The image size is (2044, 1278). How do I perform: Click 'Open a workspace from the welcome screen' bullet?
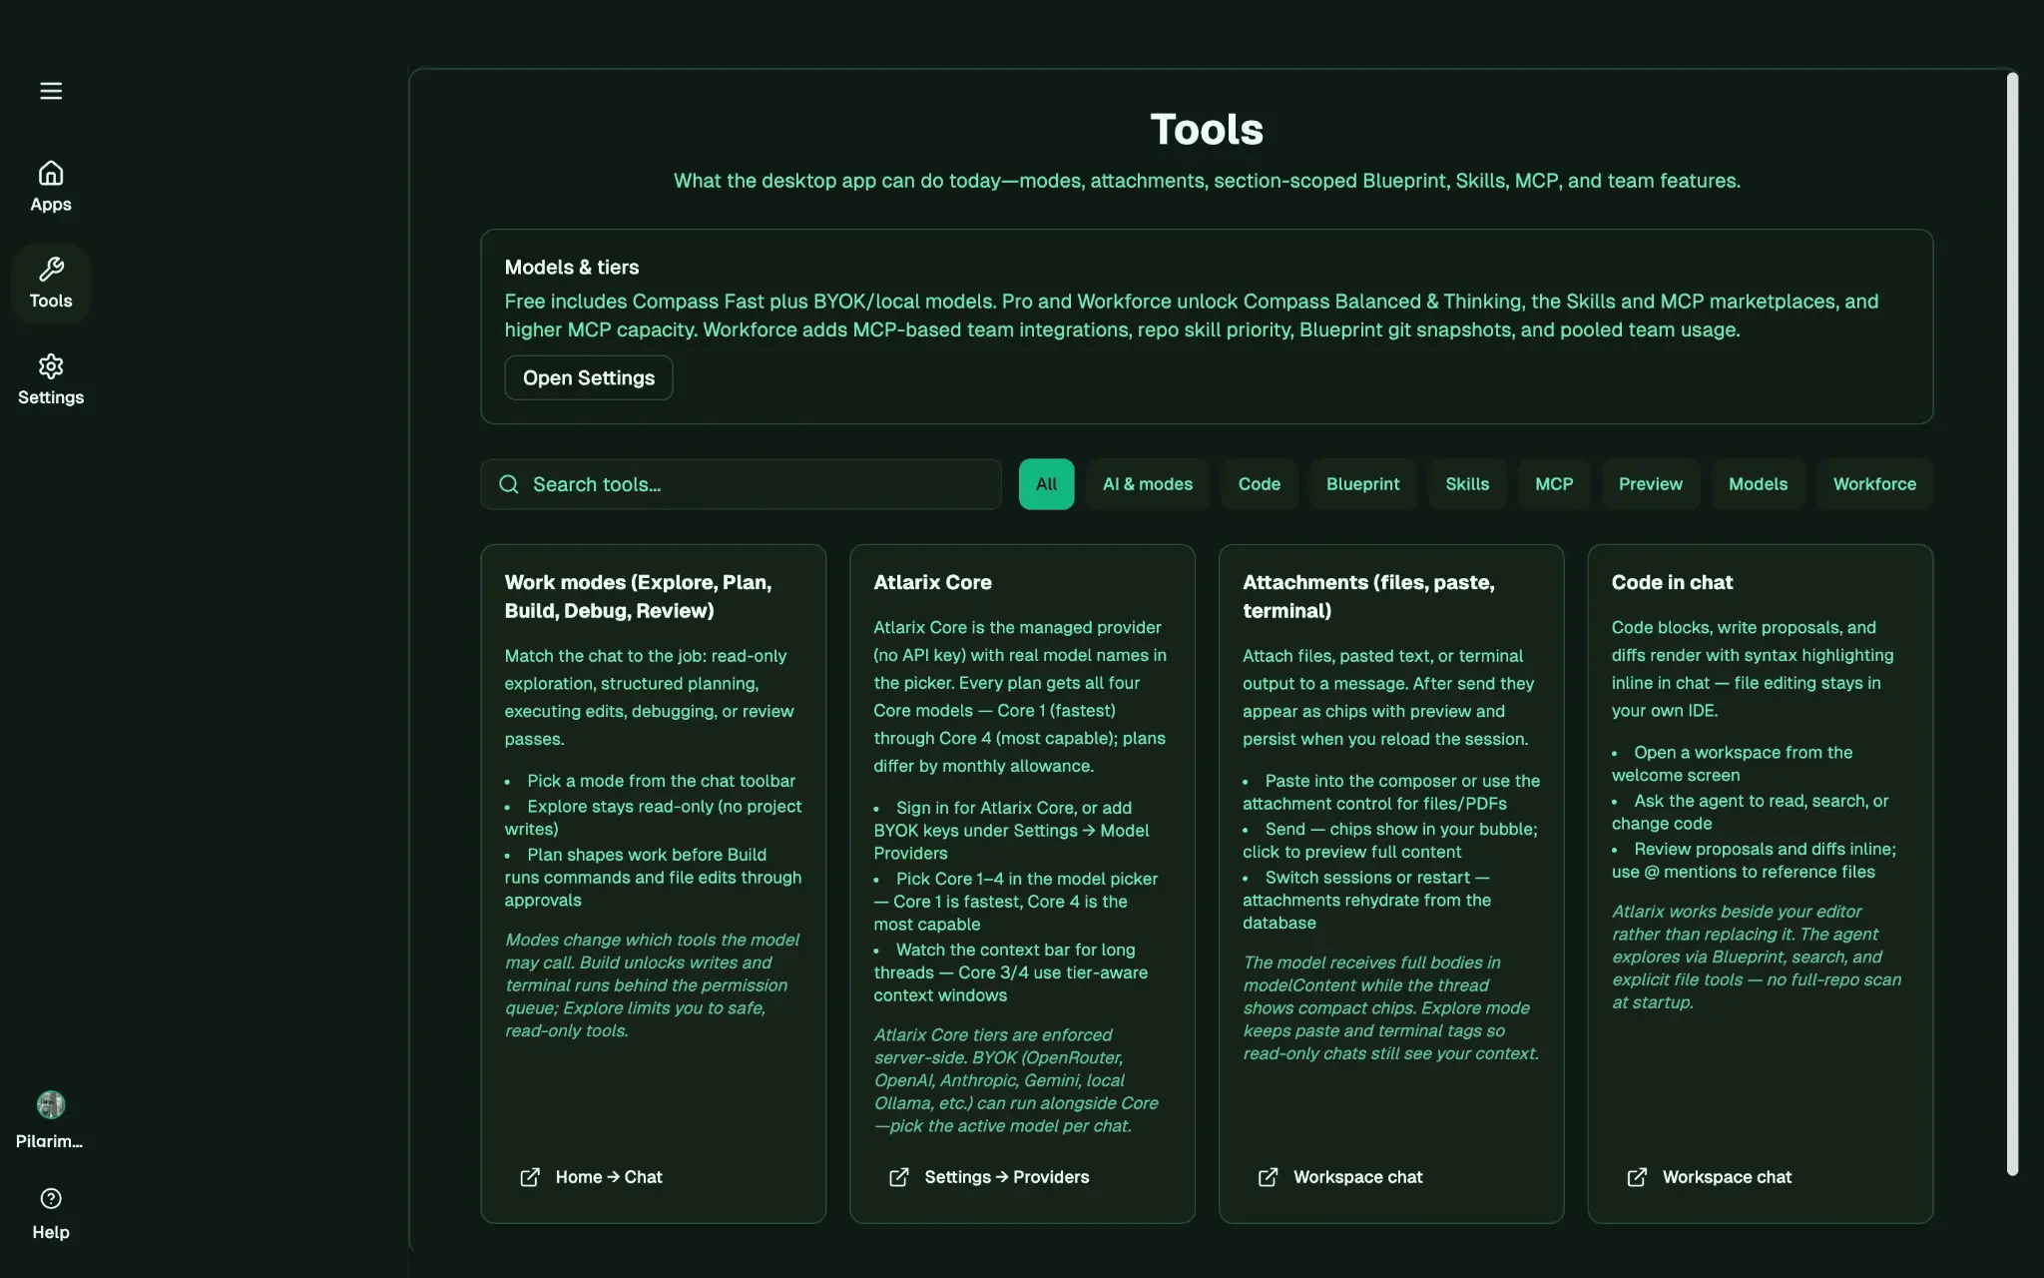[x=1732, y=764]
